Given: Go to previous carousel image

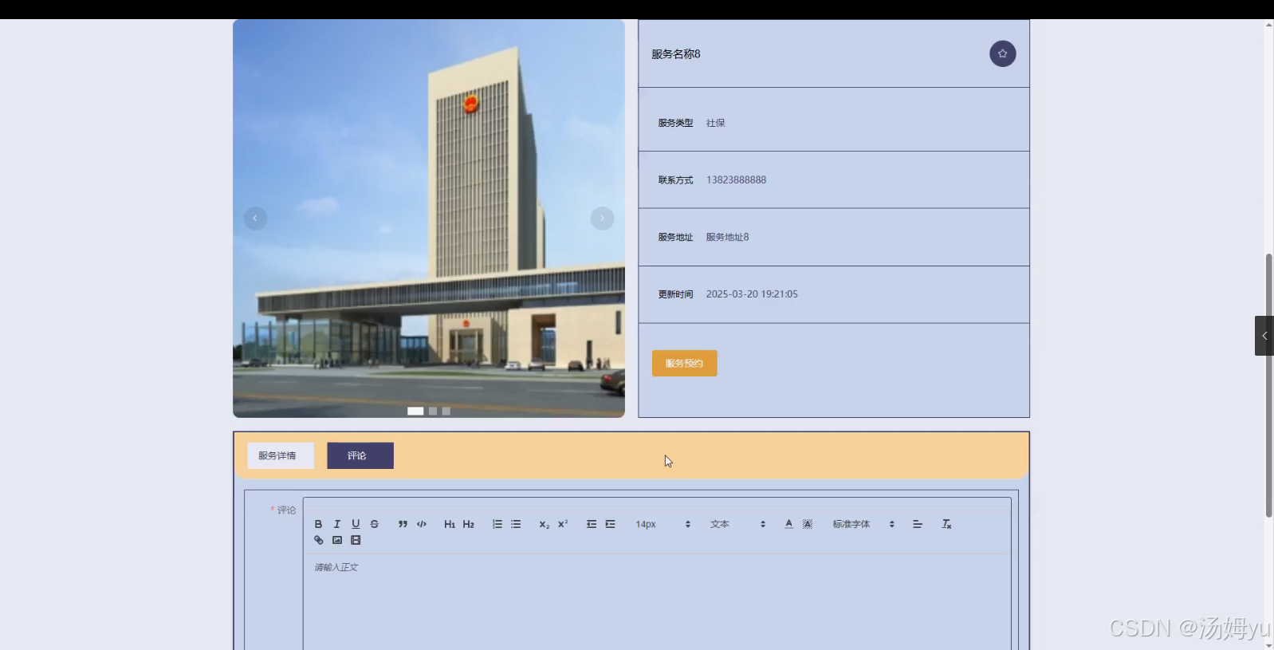Looking at the screenshot, I should 255,219.
